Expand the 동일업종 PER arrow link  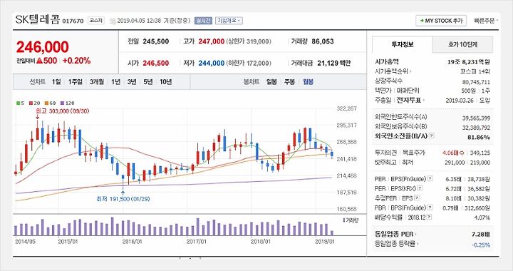point(415,235)
